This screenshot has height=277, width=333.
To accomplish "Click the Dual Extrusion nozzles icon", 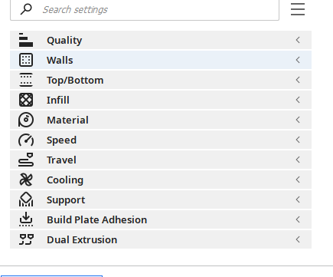I will [x=26, y=239].
